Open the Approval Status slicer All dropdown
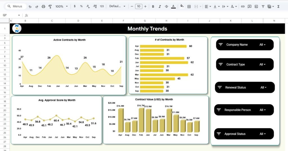 pos(263,134)
